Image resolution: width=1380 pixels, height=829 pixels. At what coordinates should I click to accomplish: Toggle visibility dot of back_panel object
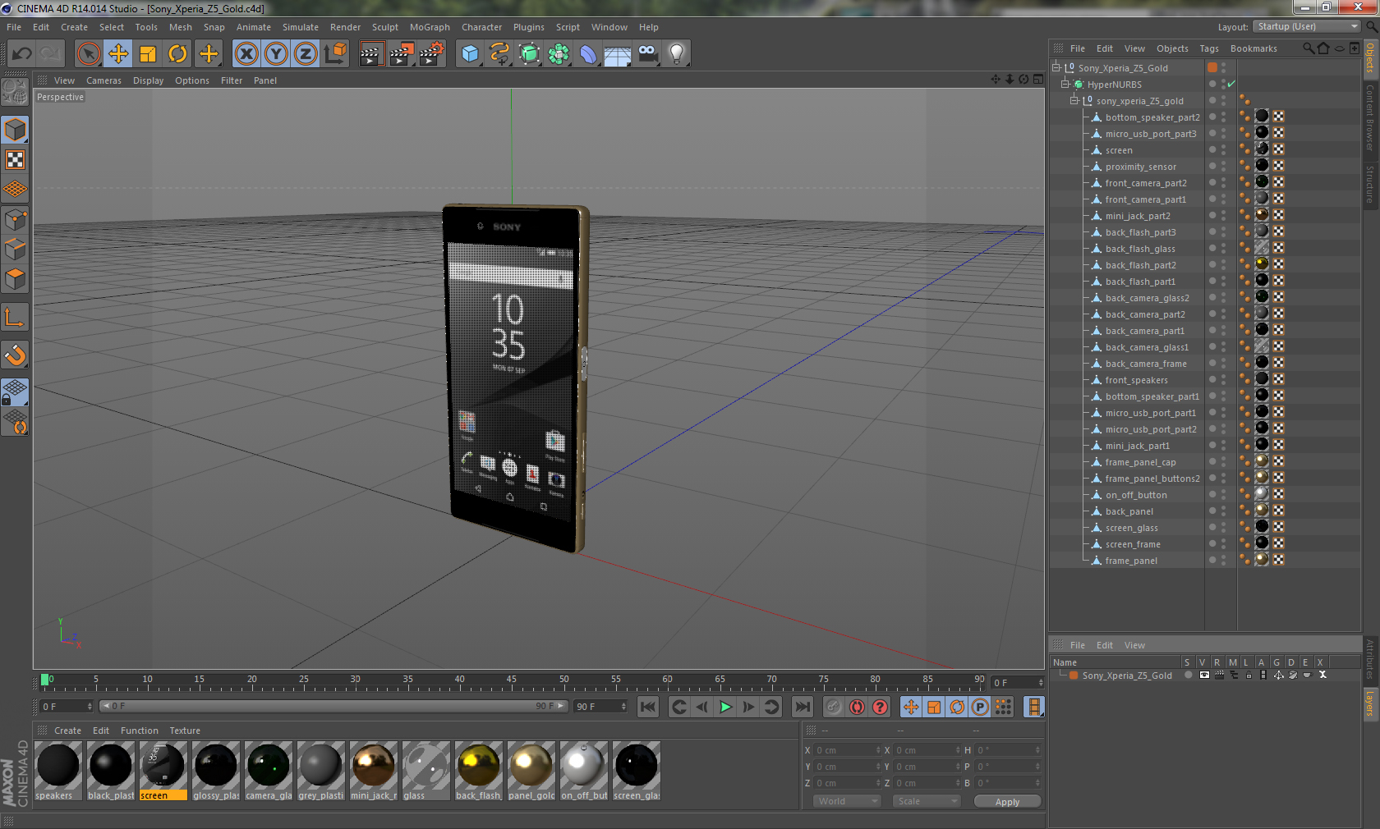[1212, 510]
